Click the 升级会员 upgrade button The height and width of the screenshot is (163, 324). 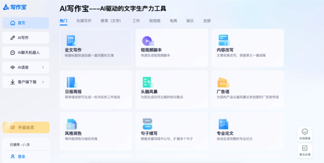pos(26,128)
